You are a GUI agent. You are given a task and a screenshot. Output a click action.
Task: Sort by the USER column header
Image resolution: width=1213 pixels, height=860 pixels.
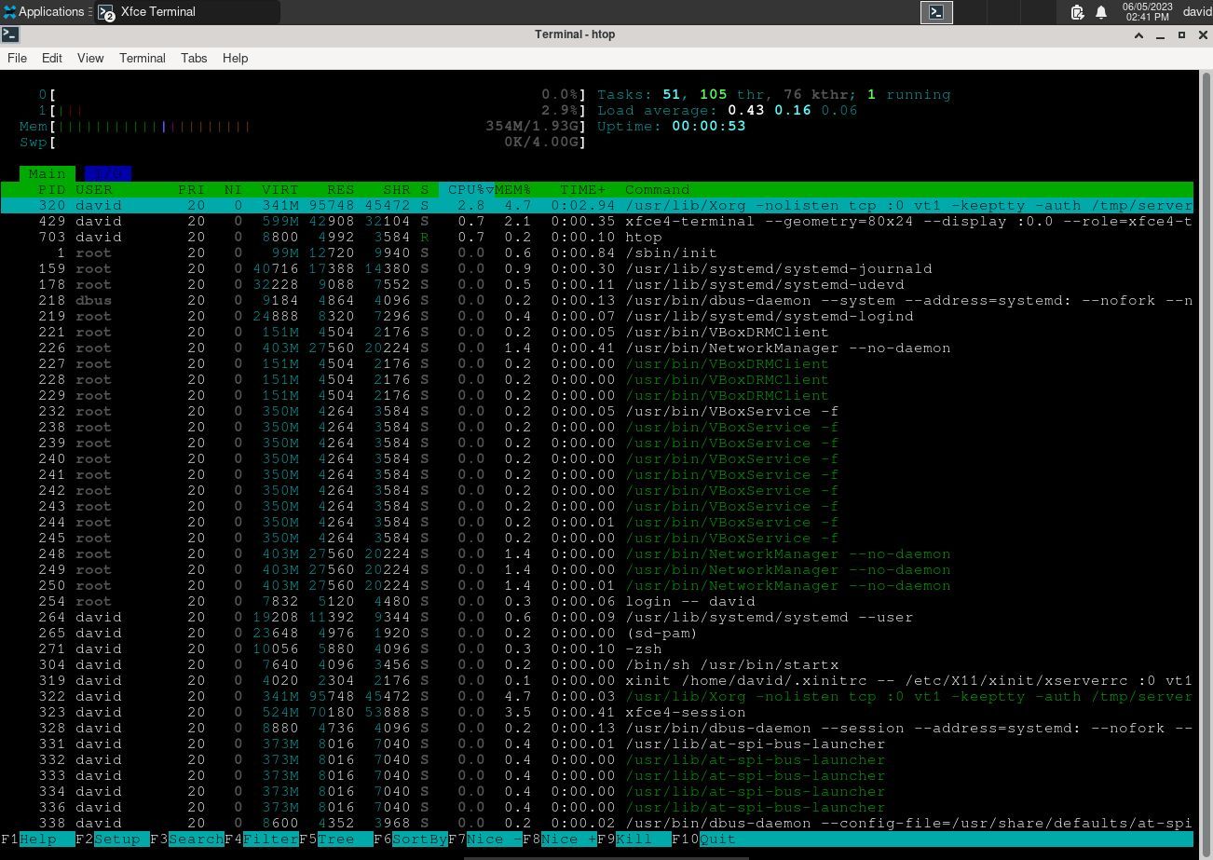[x=94, y=189]
